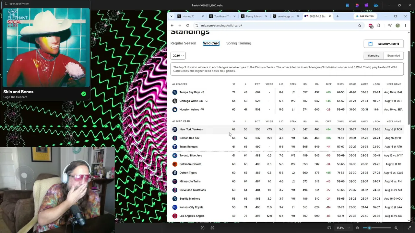Click the text recognition icon in the photo viewer bar

[x=212, y=228]
